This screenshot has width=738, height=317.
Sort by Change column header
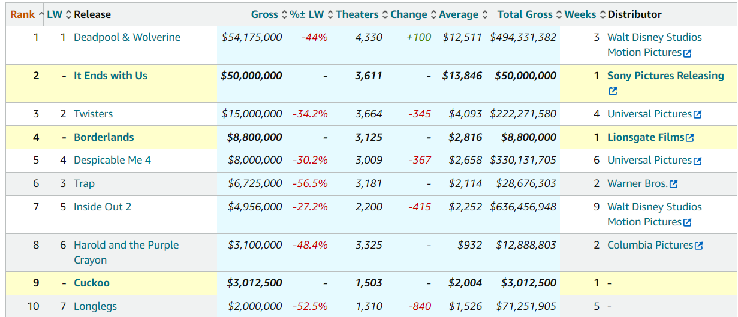pyautogui.click(x=409, y=14)
